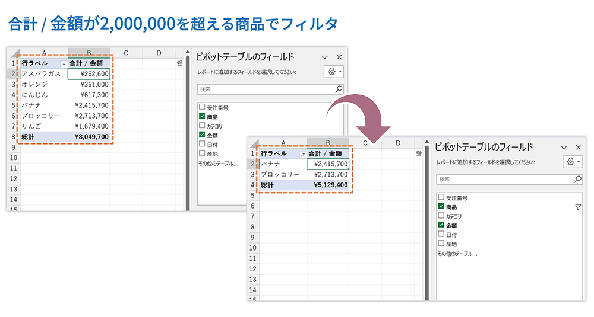594x317 pixels.
Task: Click search magnifier icon in right field pane
Action: (x=577, y=179)
